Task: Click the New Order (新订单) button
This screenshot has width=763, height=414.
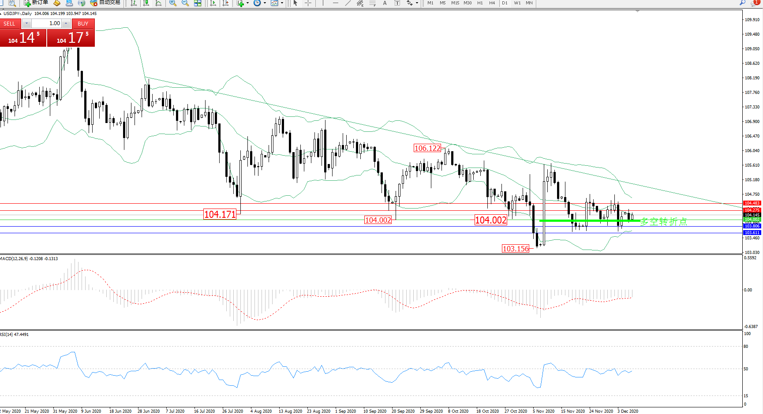Action: click(x=36, y=3)
